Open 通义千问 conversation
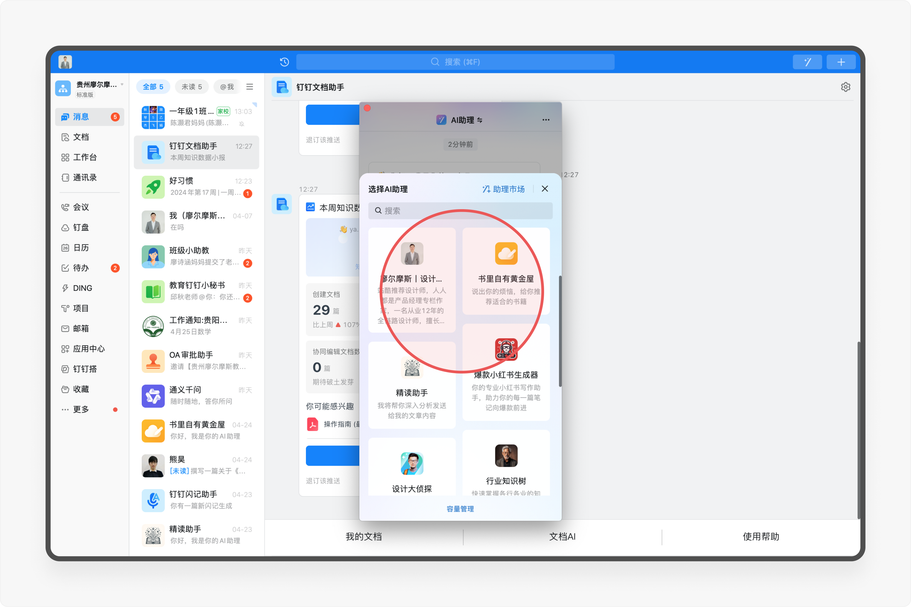The width and height of the screenshot is (911, 607). point(196,396)
